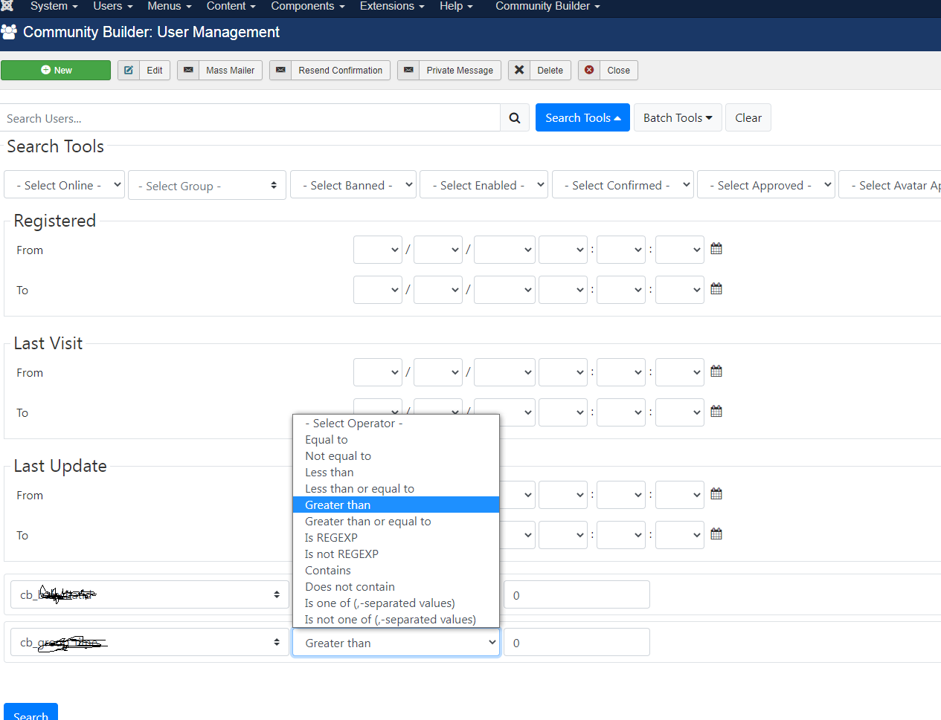Open the lower cb_ field selector
The image size is (941, 720).
pos(150,642)
